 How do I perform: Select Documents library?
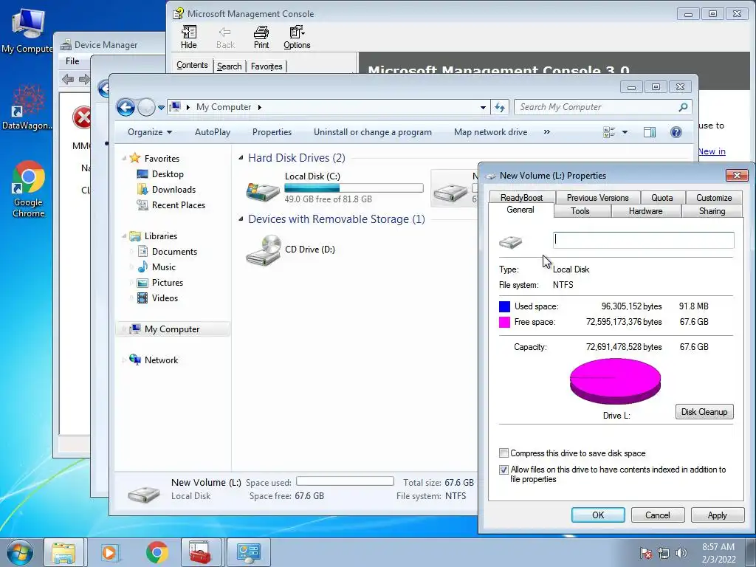pyautogui.click(x=174, y=251)
